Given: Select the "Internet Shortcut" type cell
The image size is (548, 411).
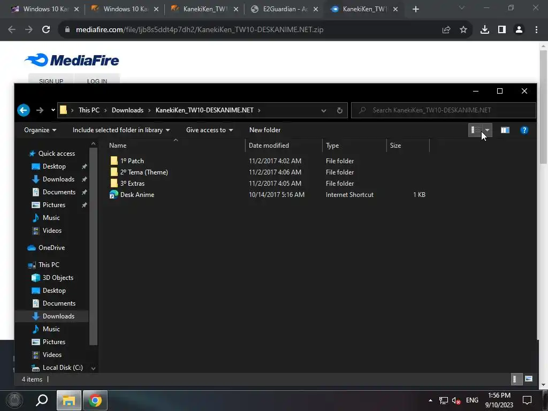Looking at the screenshot, I should tap(349, 195).
